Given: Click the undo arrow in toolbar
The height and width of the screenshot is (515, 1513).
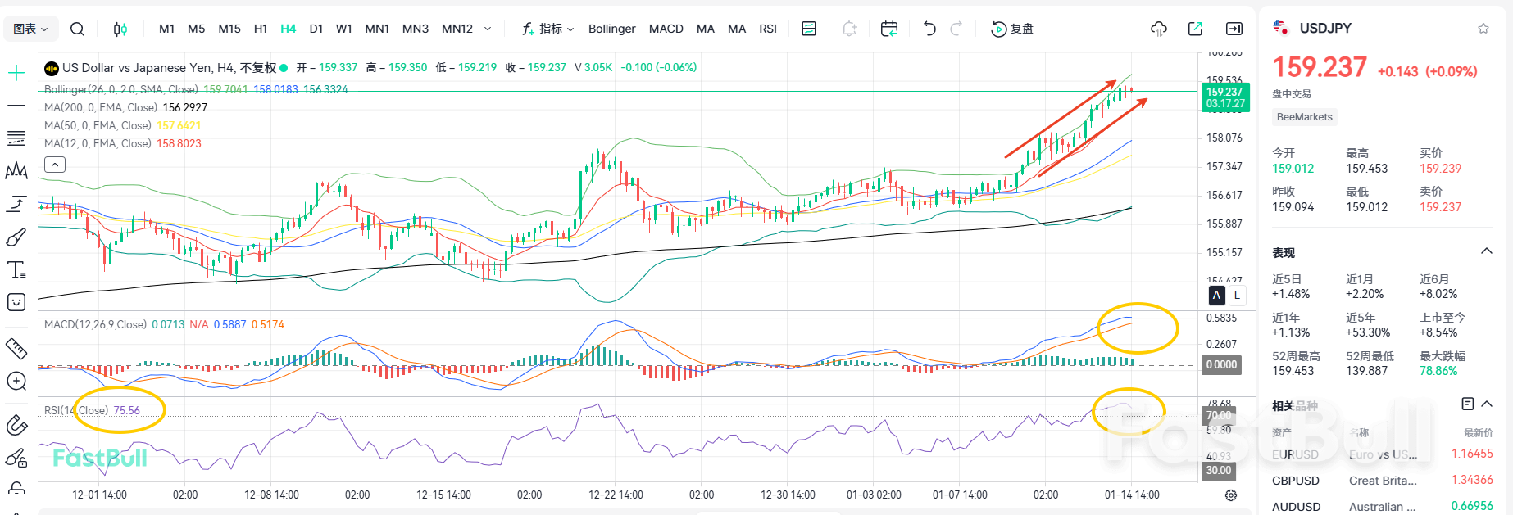Looking at the screenshot, I should pos(929,29).
